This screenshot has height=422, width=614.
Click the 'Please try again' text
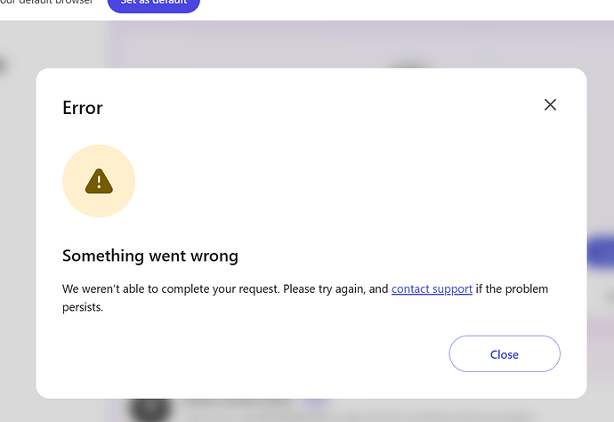[324, 288]
